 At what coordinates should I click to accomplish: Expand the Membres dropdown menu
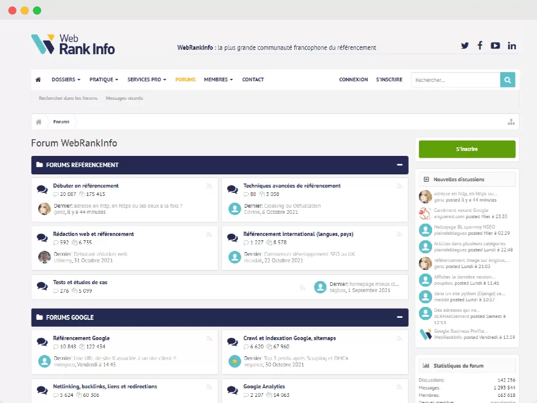[218, 79]
